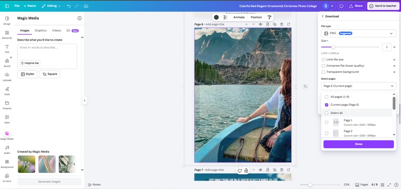Toggle the sidebar menu icon at top left
Image resolution: width=401 pixels, height=189 pixels.
(7, 6)
